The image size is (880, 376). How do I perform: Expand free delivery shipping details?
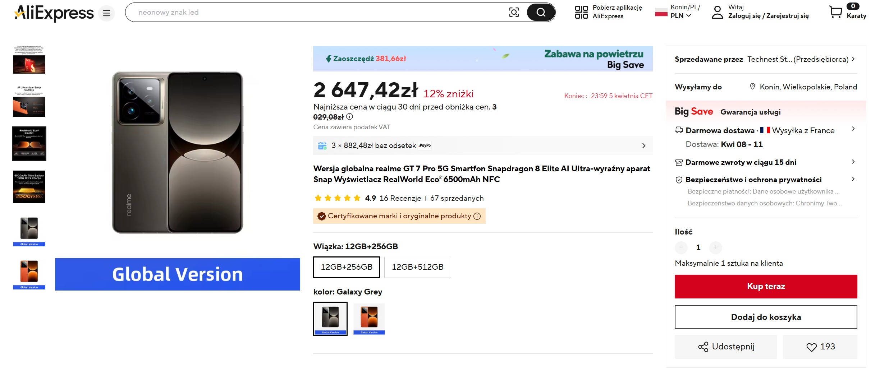(853, 129)
